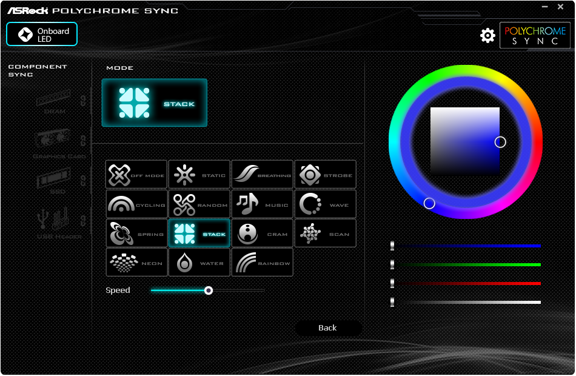This screenshot has width=576, height=376.
Task: Toggle sync link for USB Header
Action: (x=84, y=220)
